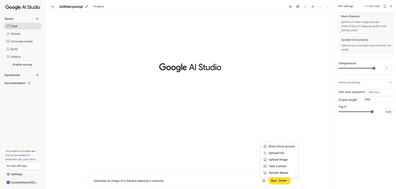The height and width of the screenshot is (189, 396).
Task: Open louisebellavie account menu
Action: click(x=23, y=183)
